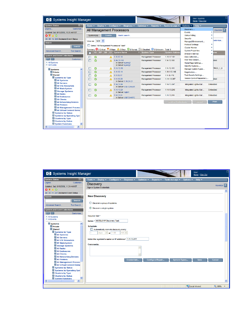The height and width of the screenshot is (334, 251).
Task: Save the new discovery task
Action: pos(200,260)
